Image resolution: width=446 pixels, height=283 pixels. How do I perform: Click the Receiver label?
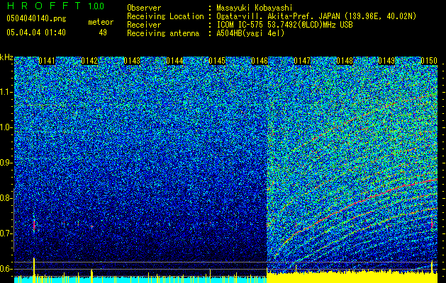[144, 25]
